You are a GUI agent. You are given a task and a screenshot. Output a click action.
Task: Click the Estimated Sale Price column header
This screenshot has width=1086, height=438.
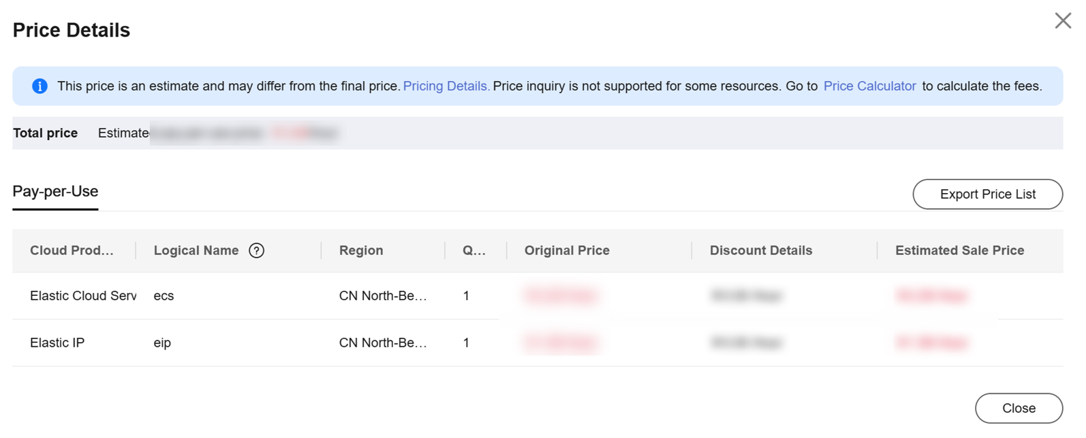[959, 251]
